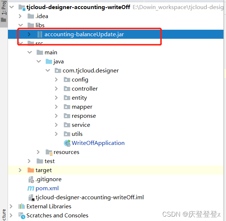
Task: Expand the utils package arrow
Action: click(x=56, y=134)
